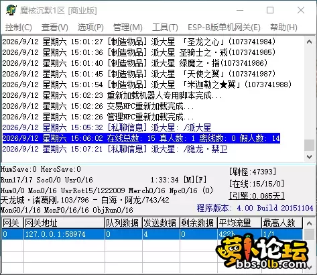Open the 选项(P) menu
317x275 pixels.
[90, 27]
